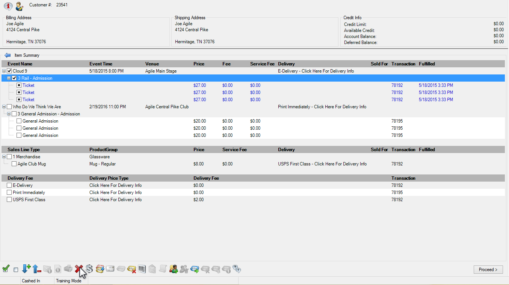Click the blue up-arrow collapse-all icon

[36, 268]
